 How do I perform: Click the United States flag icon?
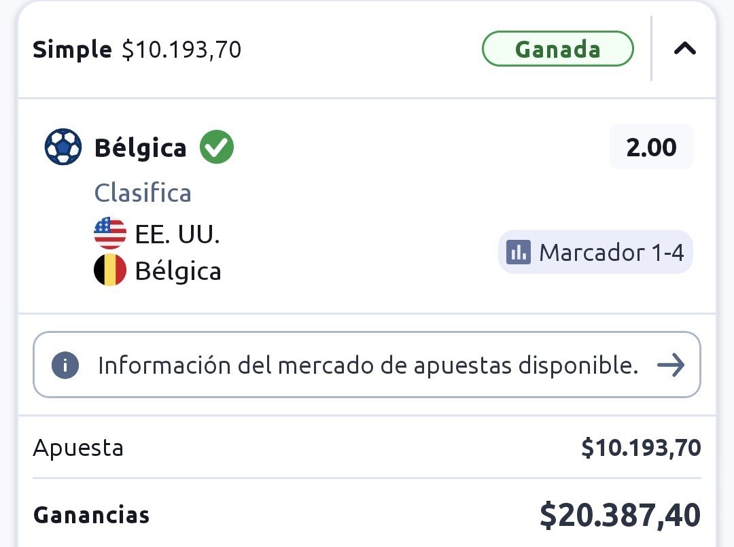click(x=110, y=233)
